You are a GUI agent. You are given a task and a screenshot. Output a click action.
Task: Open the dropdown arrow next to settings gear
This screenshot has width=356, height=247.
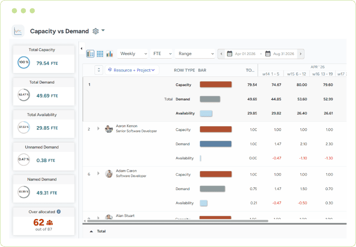pos(103,30)
